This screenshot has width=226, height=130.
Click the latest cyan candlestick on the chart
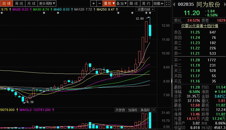click(150, 30)
